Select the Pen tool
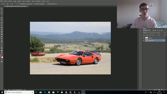This screenshot has height=94, width=167. (x=2, y=41)
